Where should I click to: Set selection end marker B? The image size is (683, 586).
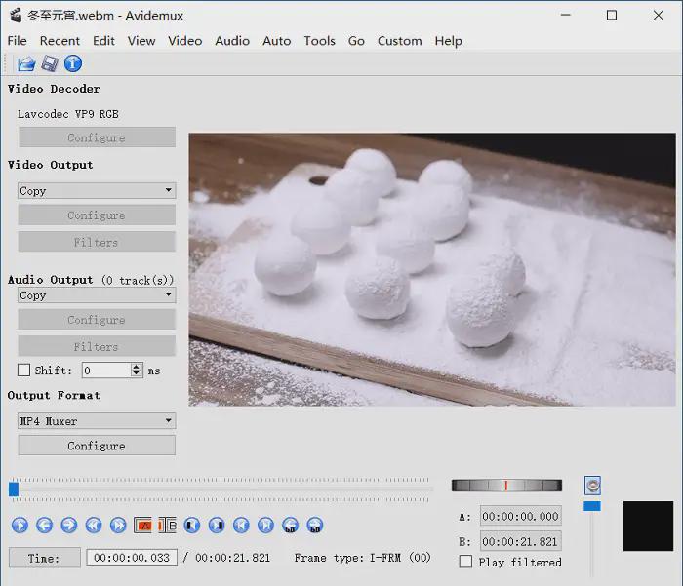[x=167, y=526]
